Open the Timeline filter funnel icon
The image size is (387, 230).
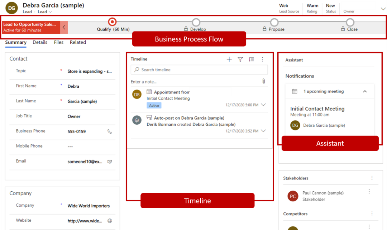pyautogui.click(x=240, y=59)
